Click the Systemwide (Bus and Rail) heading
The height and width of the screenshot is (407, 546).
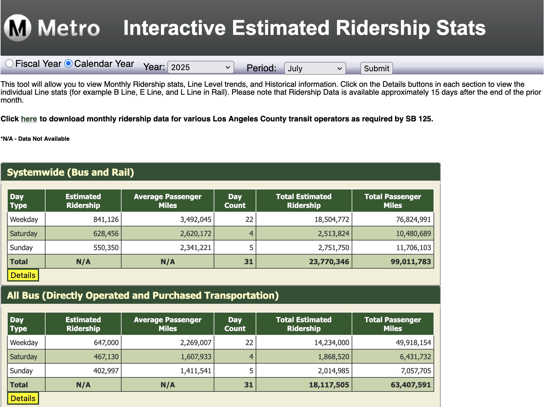point(70,172)
